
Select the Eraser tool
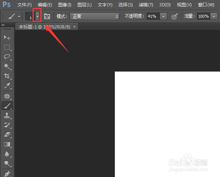7,135
